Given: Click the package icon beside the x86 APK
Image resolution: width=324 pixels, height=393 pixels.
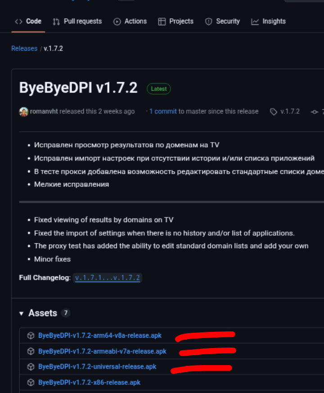Looking at the screenshot, I should pyautogui.click(x=31, y=383).
